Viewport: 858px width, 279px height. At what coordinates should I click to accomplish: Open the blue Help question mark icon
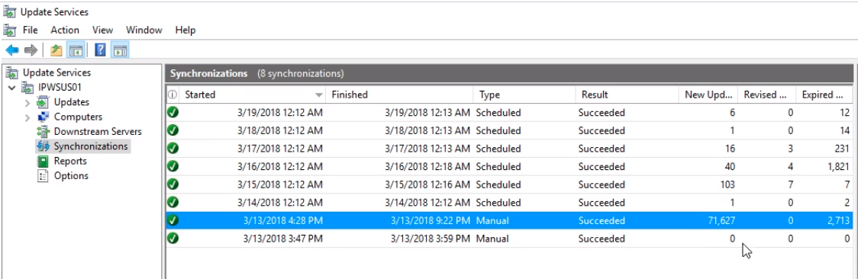[x=100, y=50]
